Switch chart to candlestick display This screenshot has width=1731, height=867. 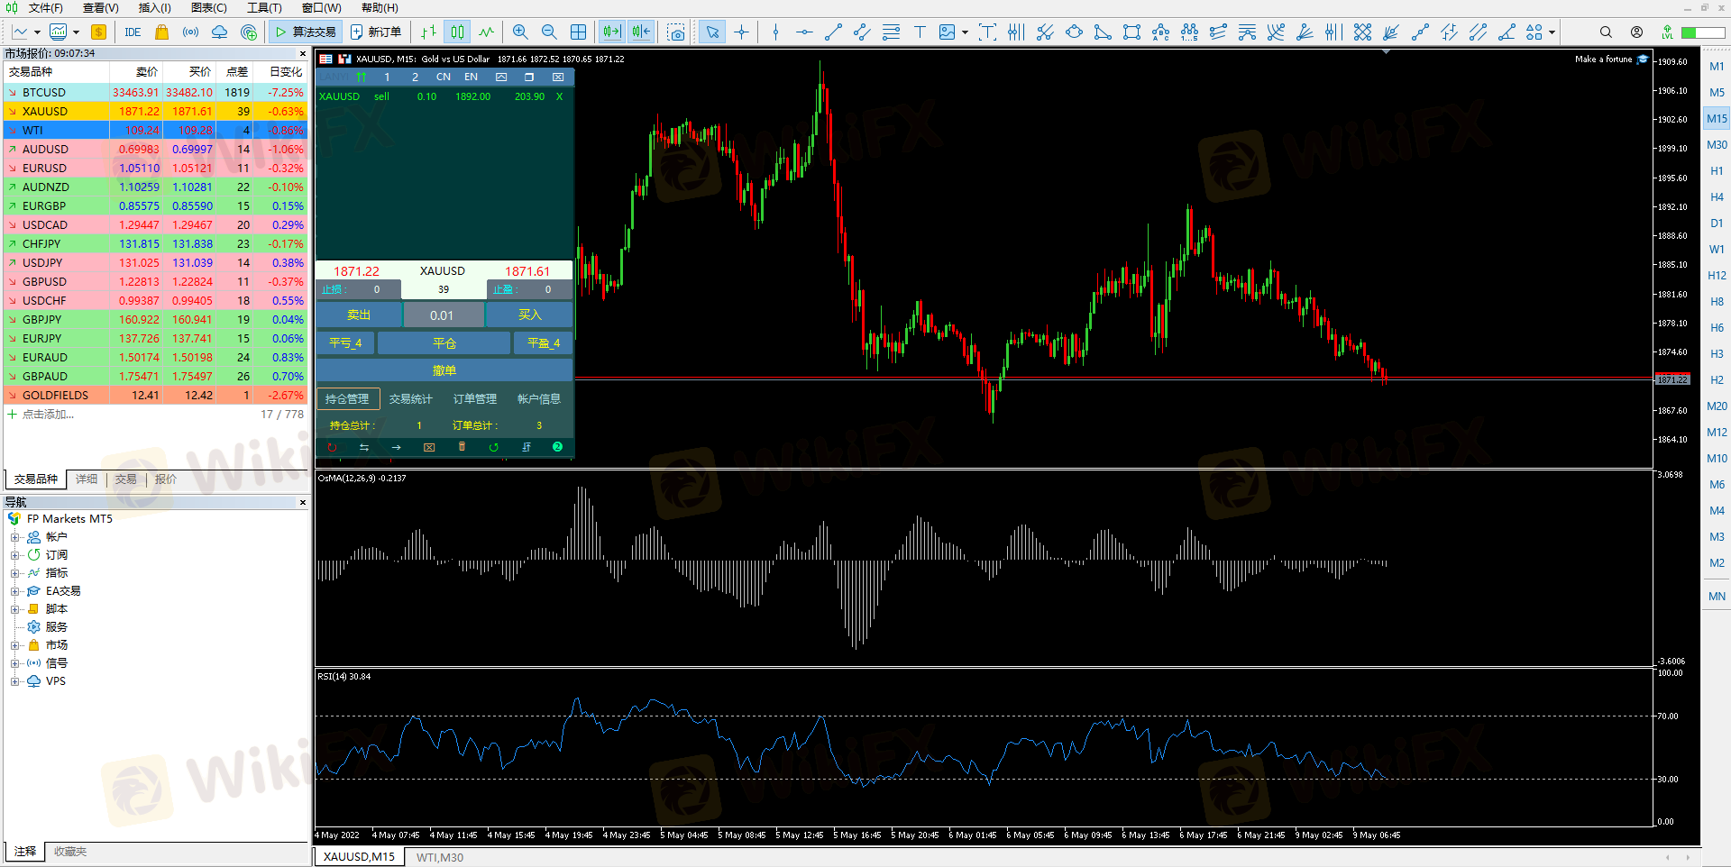[x=458, y=32]
